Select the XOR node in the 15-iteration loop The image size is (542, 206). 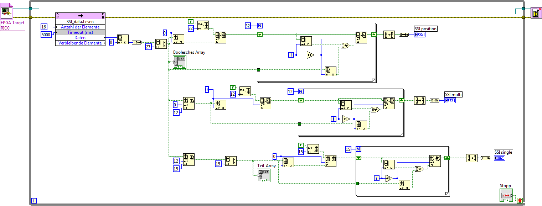click(x=419, y=169)
